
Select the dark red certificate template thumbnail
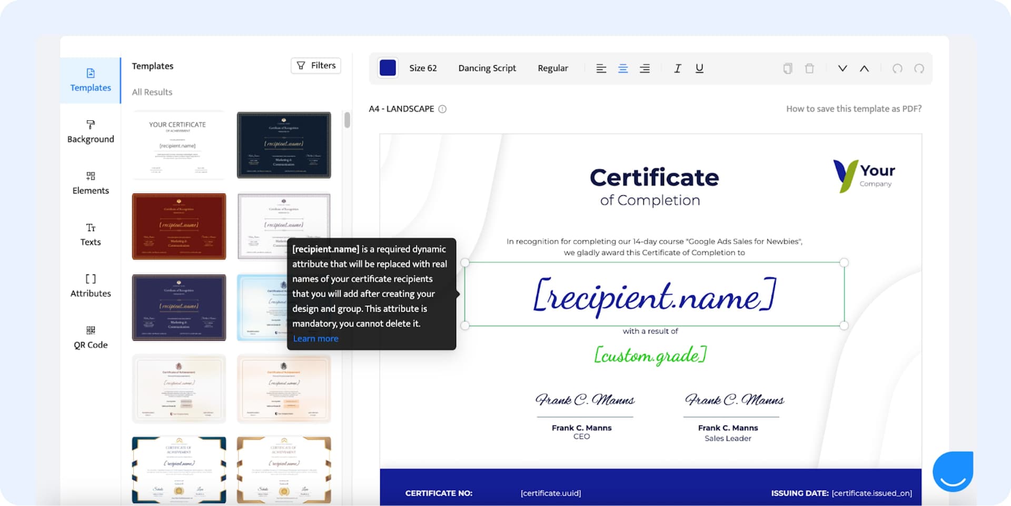[179, 226]
